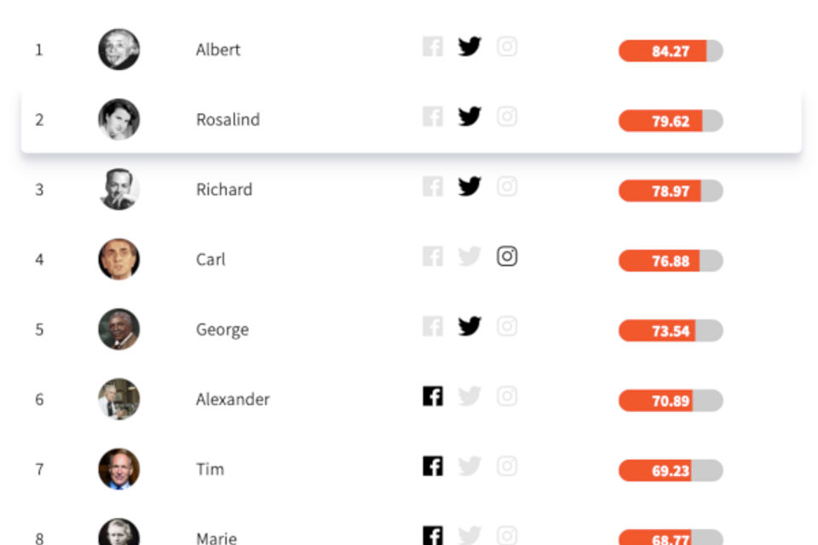Image resolution: width=818 pixels, height=545 pixels.
Task: Click Tim's greyed Twitter icon
Action: (x=469, y=466)
